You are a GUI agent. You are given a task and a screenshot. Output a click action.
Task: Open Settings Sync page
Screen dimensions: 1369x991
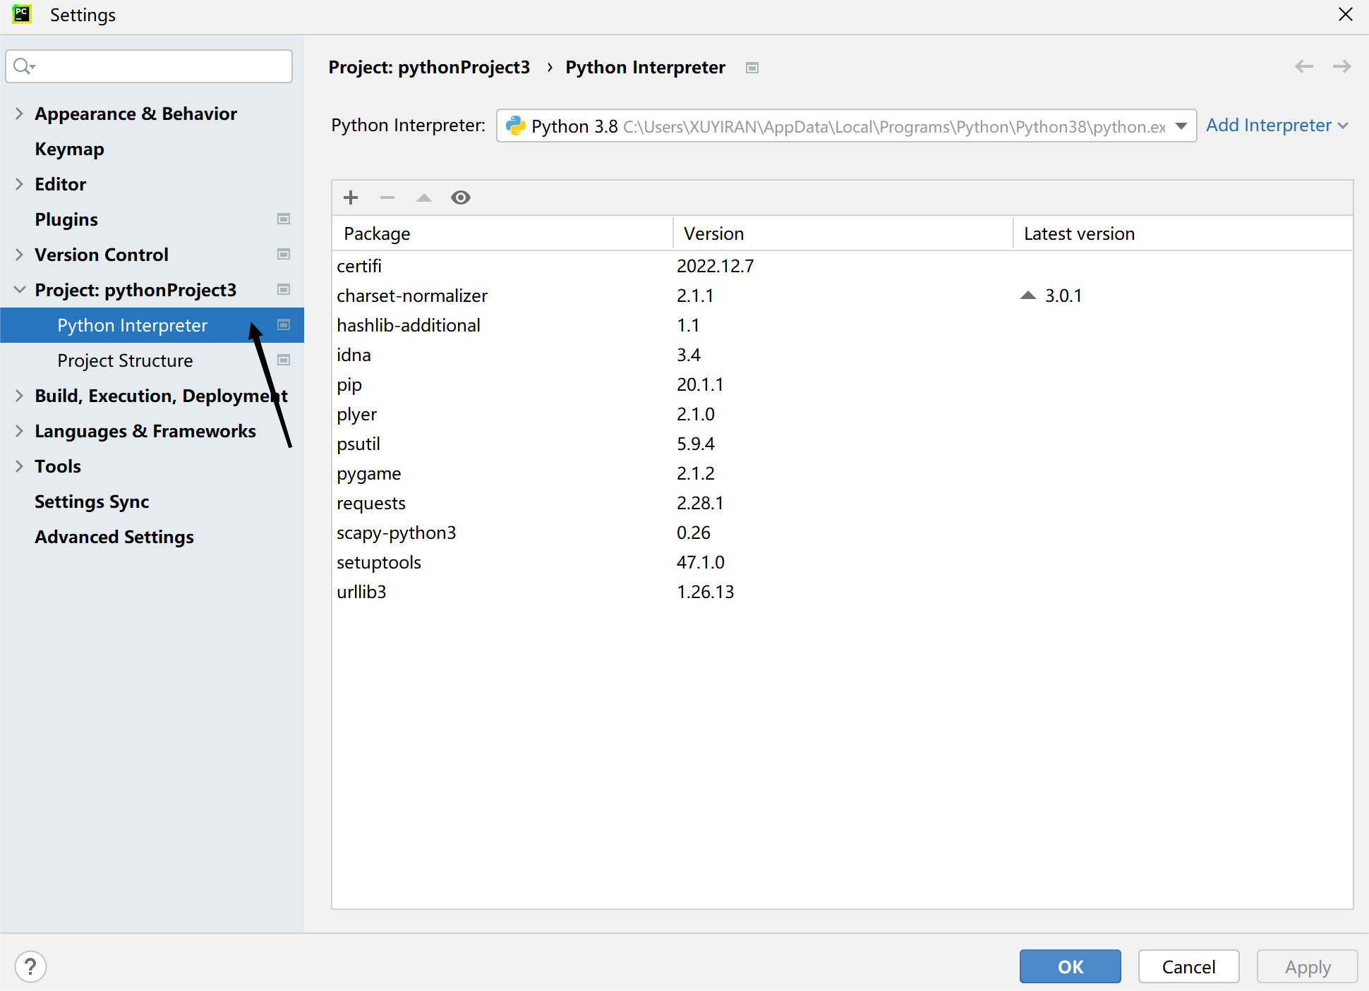92,501
